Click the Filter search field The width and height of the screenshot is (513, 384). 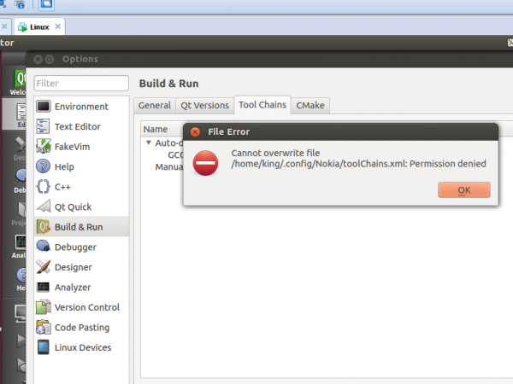[81, 84]
